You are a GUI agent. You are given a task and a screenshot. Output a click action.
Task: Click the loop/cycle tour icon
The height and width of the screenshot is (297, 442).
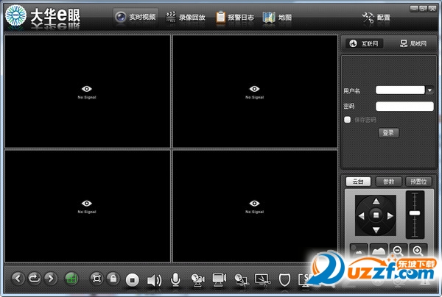(x=35, y=279)
